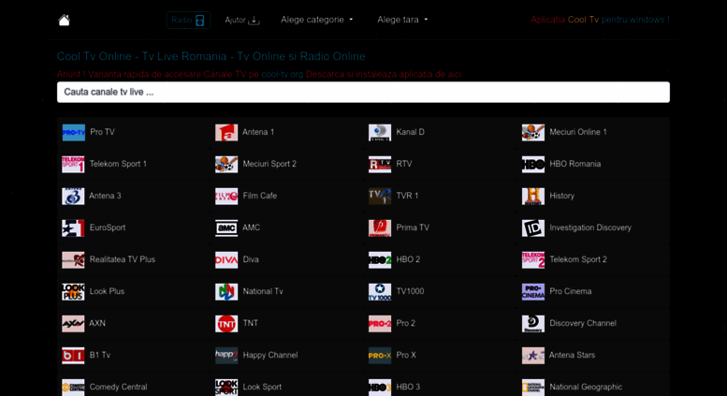
Task: Click the Telekom Sport 2 logo icon
Action: [x=533, y=259]
